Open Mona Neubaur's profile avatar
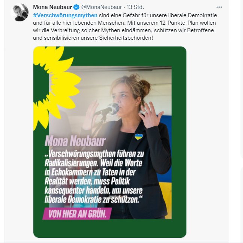Viewport: 243px width, 243px height. 20,12
